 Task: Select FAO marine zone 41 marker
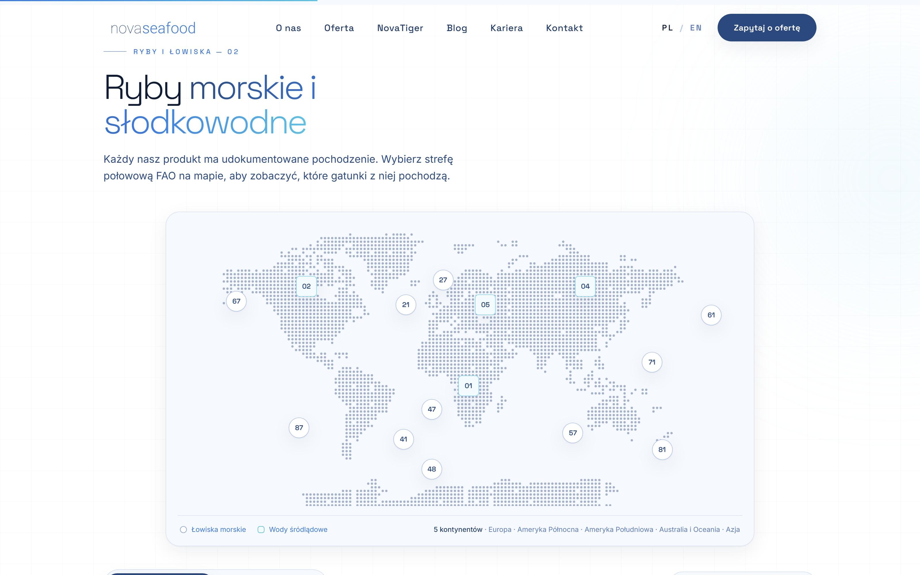[403, 439]
